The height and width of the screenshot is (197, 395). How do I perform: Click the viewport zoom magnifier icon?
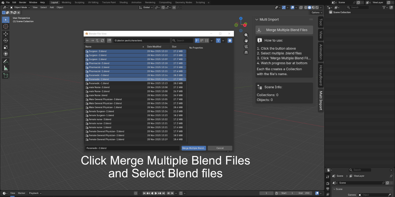tap(246, 35)
